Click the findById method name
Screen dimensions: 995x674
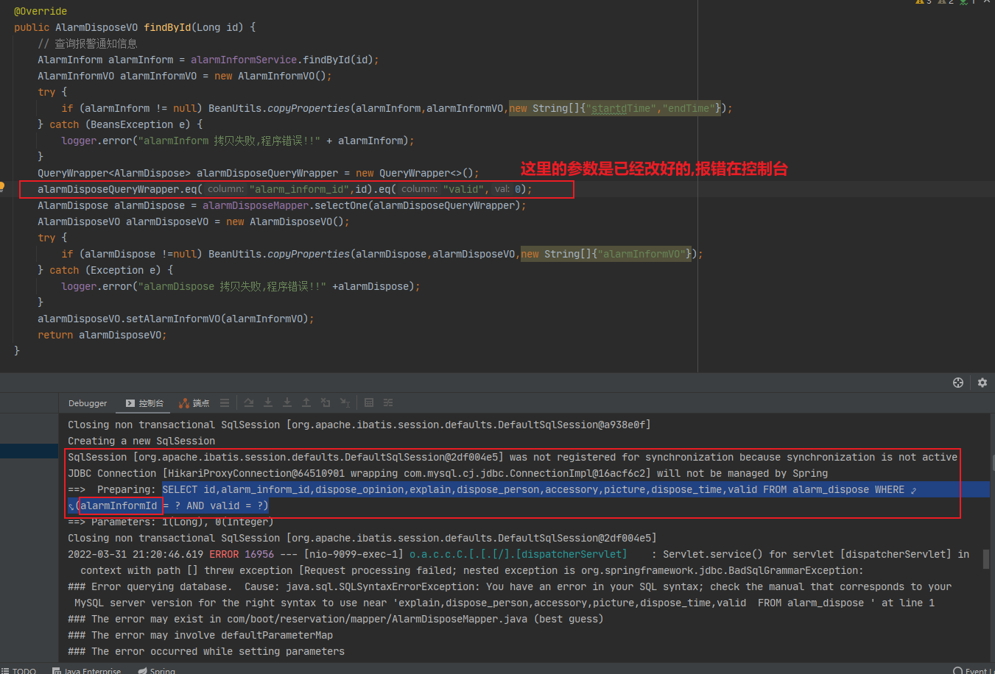pyautogui.click(x=167, y=27)
